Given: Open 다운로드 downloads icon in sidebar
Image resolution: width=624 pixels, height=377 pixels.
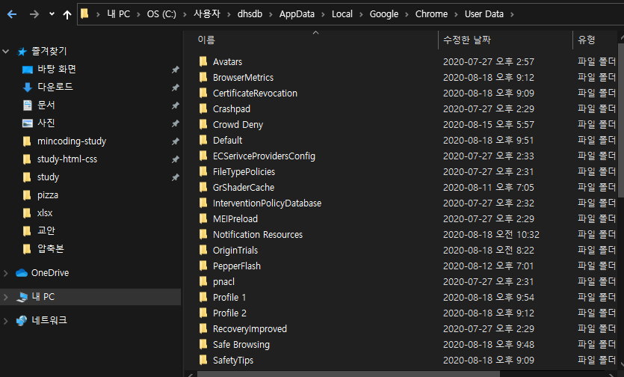Looking at the screenshot, I should coord(28,88).
